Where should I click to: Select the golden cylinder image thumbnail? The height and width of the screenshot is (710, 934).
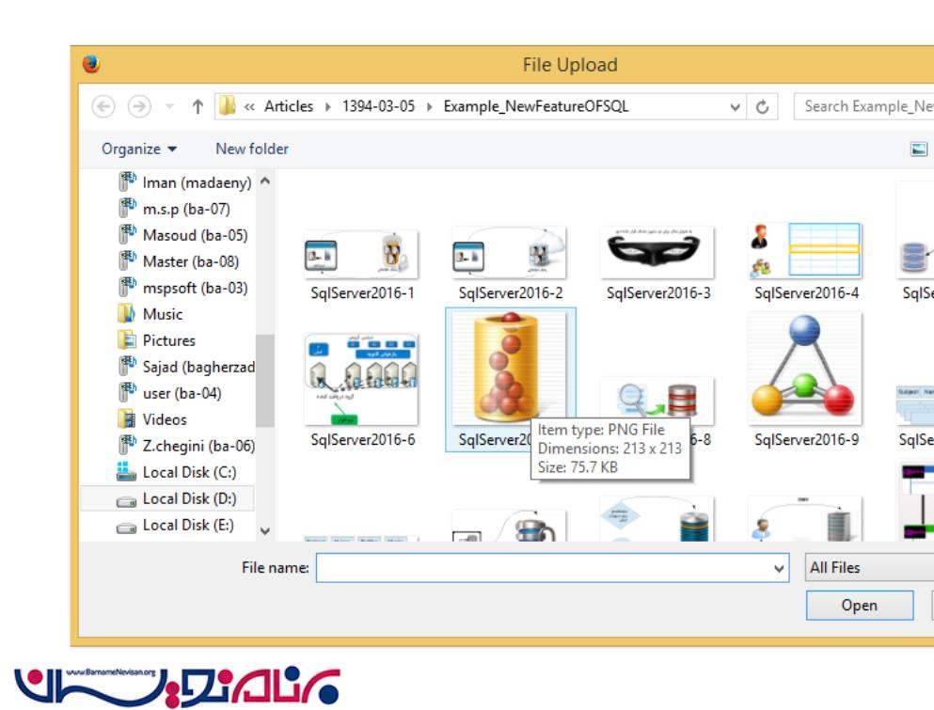coord(509,368)
